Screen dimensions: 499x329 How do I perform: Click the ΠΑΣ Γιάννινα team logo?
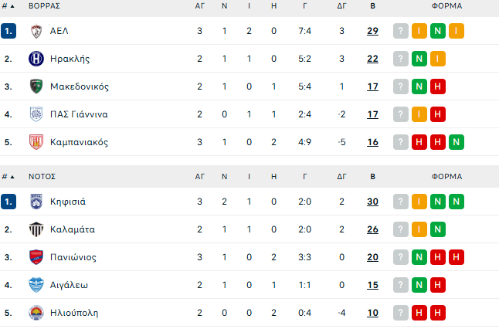tap(36, 114)
